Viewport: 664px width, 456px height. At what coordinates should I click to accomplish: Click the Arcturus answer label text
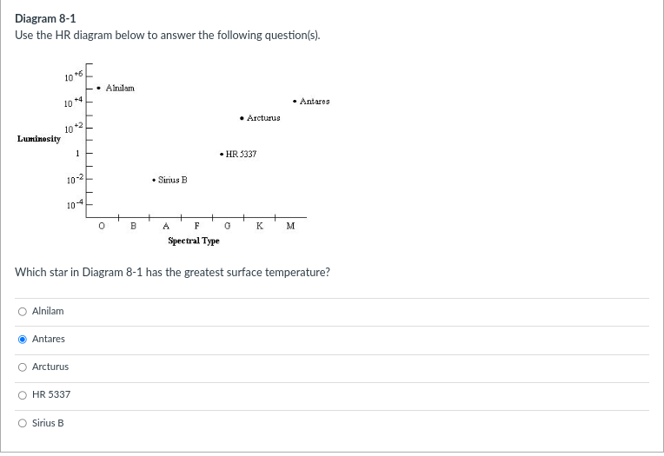(50, 367)
